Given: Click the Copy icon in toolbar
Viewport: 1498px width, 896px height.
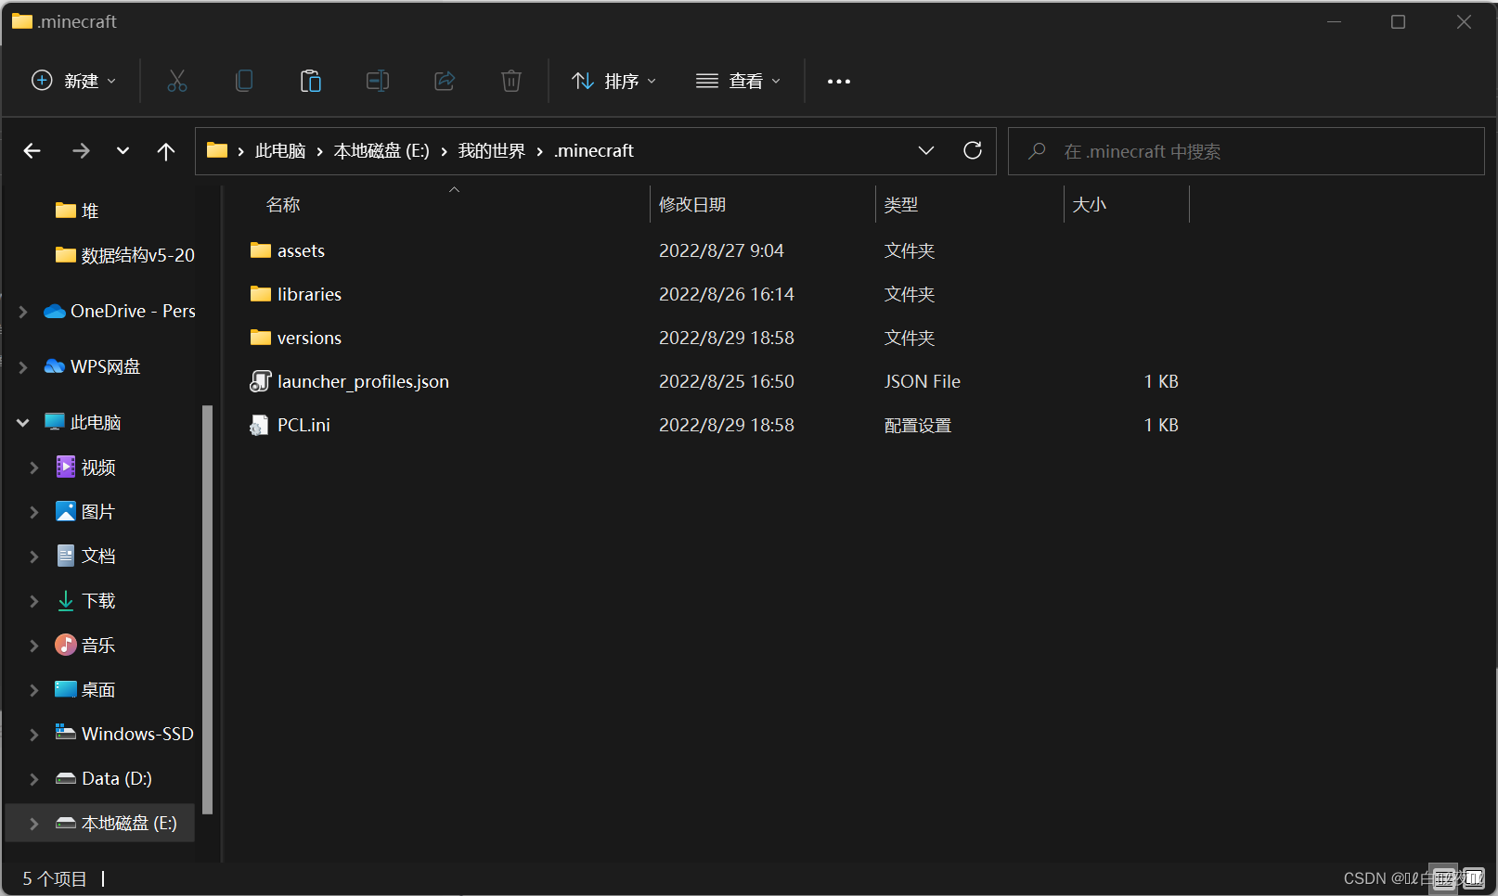Looking at the screenshot, I should (244, 81).
